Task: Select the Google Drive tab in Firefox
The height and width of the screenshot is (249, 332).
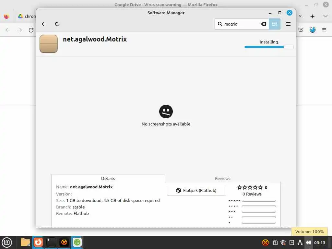Action: tap(27, 16)
